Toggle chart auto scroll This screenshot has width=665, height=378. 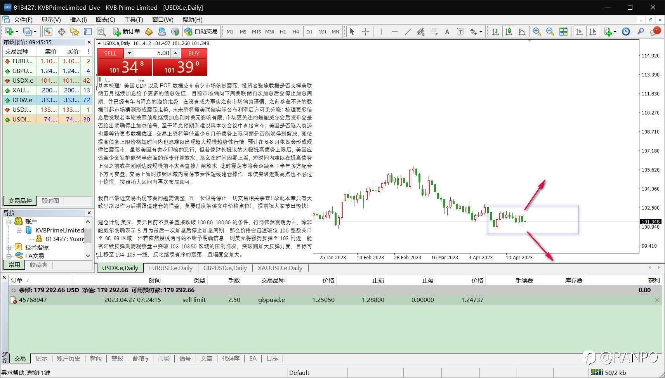pyautogui.click(x=579, y=31)
